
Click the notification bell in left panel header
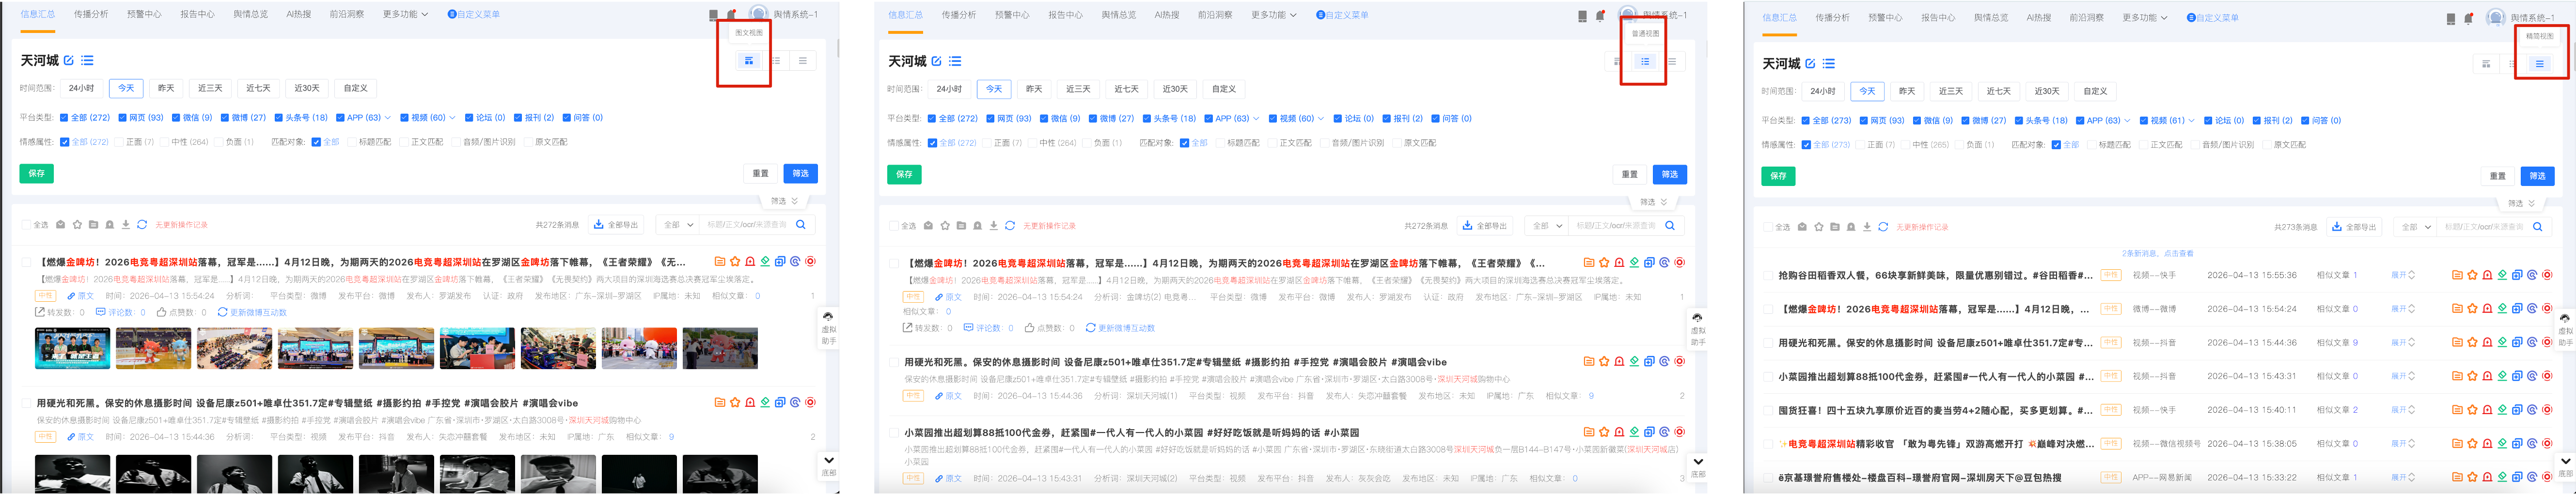(731, 15)
